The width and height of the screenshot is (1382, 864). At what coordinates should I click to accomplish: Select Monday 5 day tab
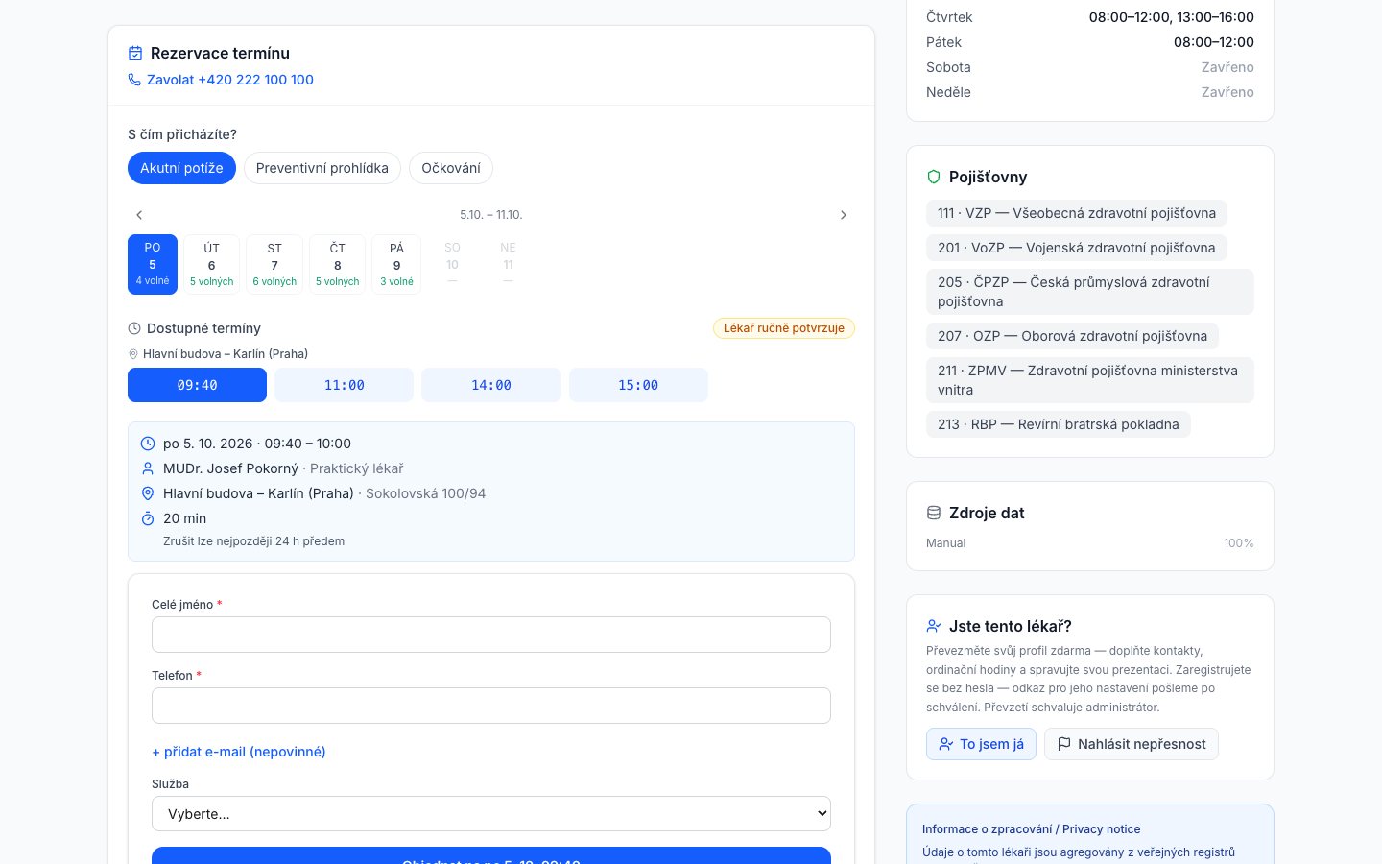tap(153, 264)
